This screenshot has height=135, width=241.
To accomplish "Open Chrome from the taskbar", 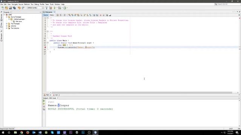I will click(21, 132).
